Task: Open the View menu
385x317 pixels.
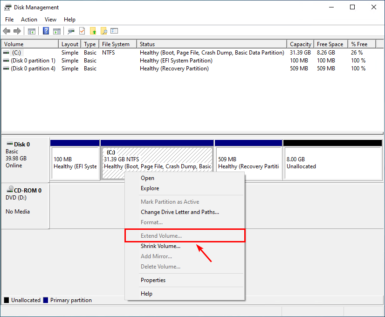Action: click(x=50, y=20)
